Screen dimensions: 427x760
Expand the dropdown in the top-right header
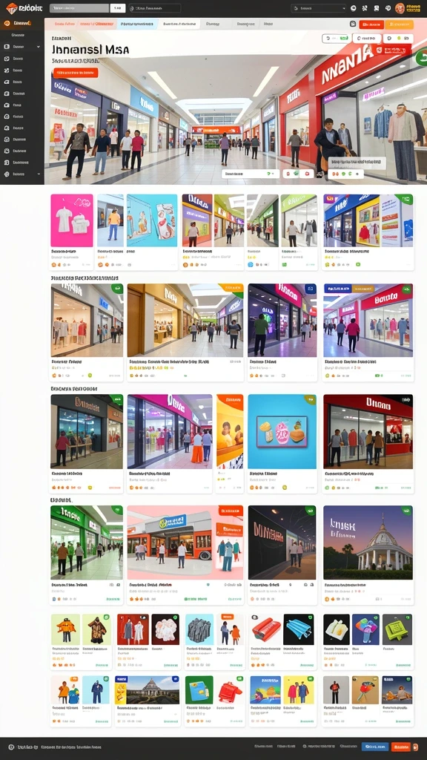point(318,8)
